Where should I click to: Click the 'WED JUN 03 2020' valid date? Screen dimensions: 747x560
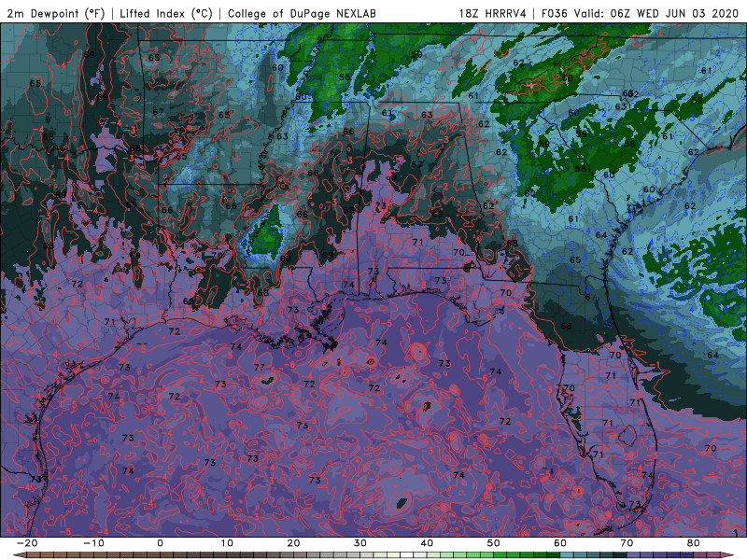click(x=687, y=13)
